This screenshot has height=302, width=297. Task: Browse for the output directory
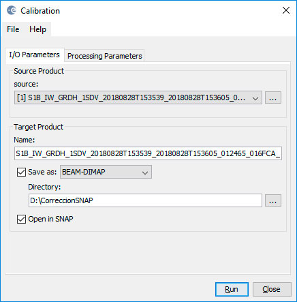[273, 200]
